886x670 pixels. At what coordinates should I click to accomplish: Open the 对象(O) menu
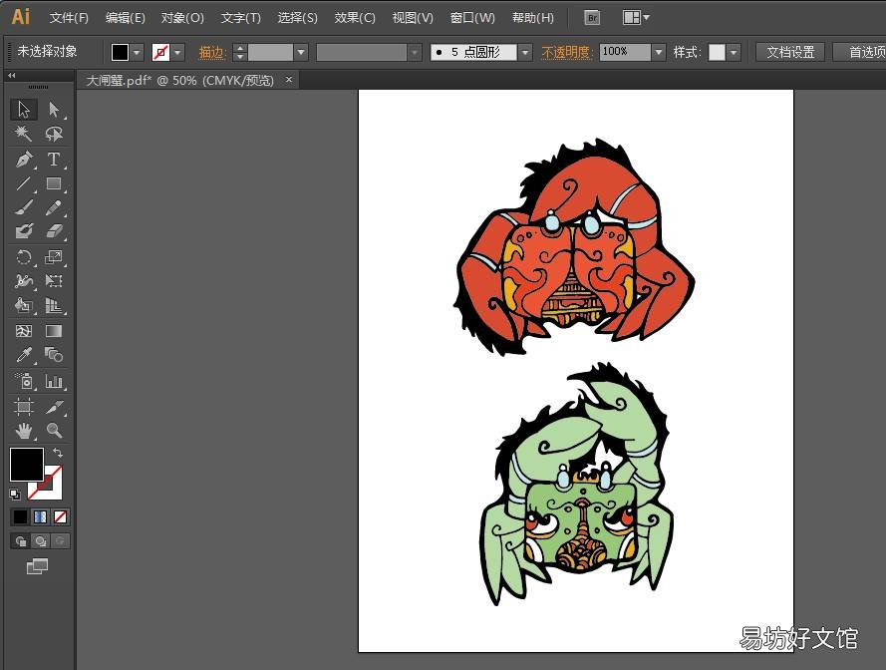pyautogui.click(x=182, y=18)
